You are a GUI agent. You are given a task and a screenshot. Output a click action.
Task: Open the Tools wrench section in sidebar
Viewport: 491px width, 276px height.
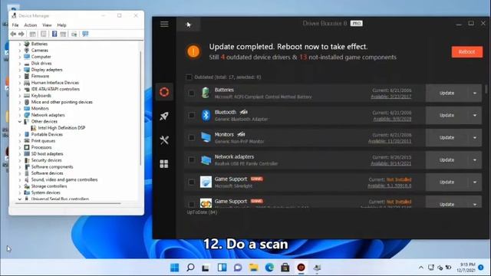(x=164, y=140)
